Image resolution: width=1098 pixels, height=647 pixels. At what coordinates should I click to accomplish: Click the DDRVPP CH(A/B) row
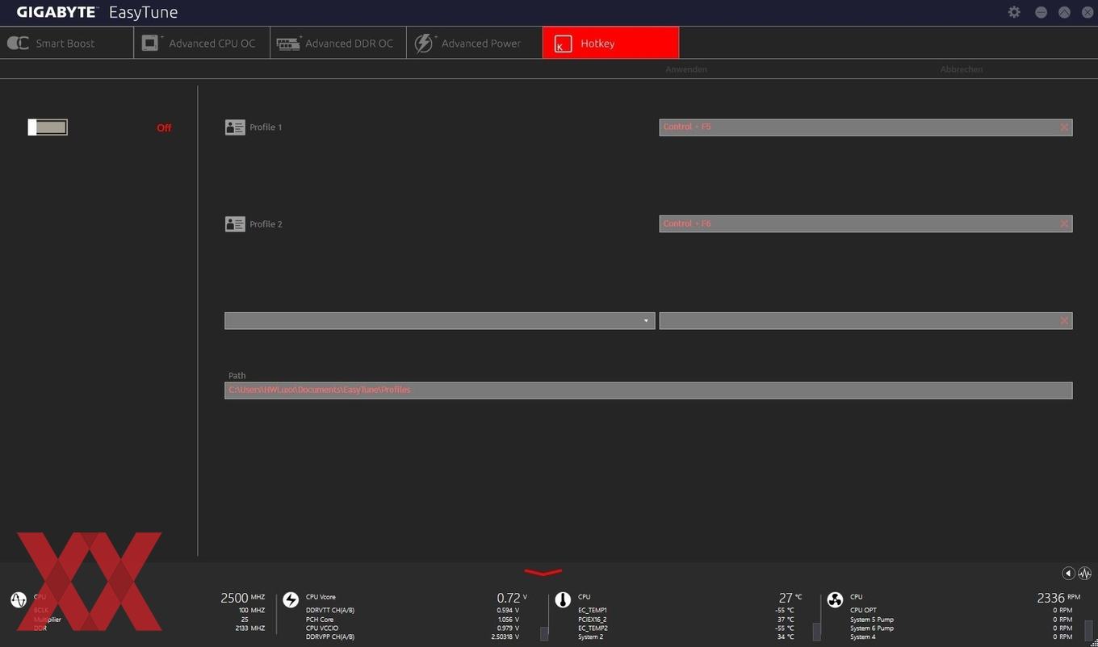412,637
